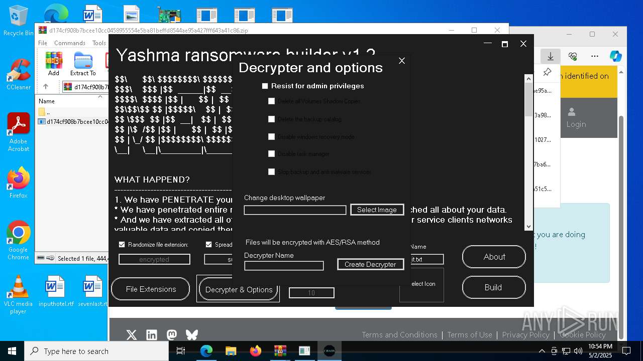Click Select Image button

pos(377,210)
